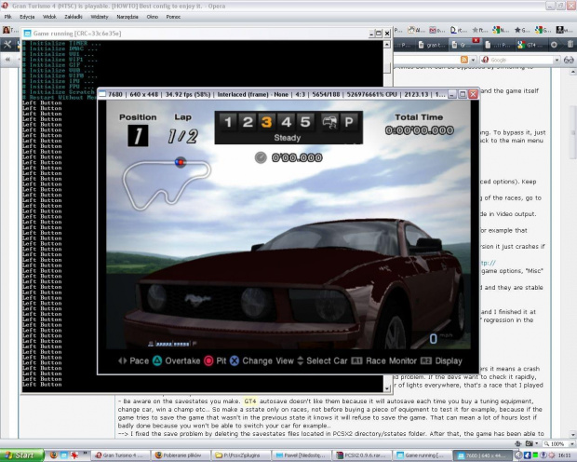Viewport: 577px width, 462px height.
Task: Expand the address bar dropdown arrow
Action: click(473, 60)
